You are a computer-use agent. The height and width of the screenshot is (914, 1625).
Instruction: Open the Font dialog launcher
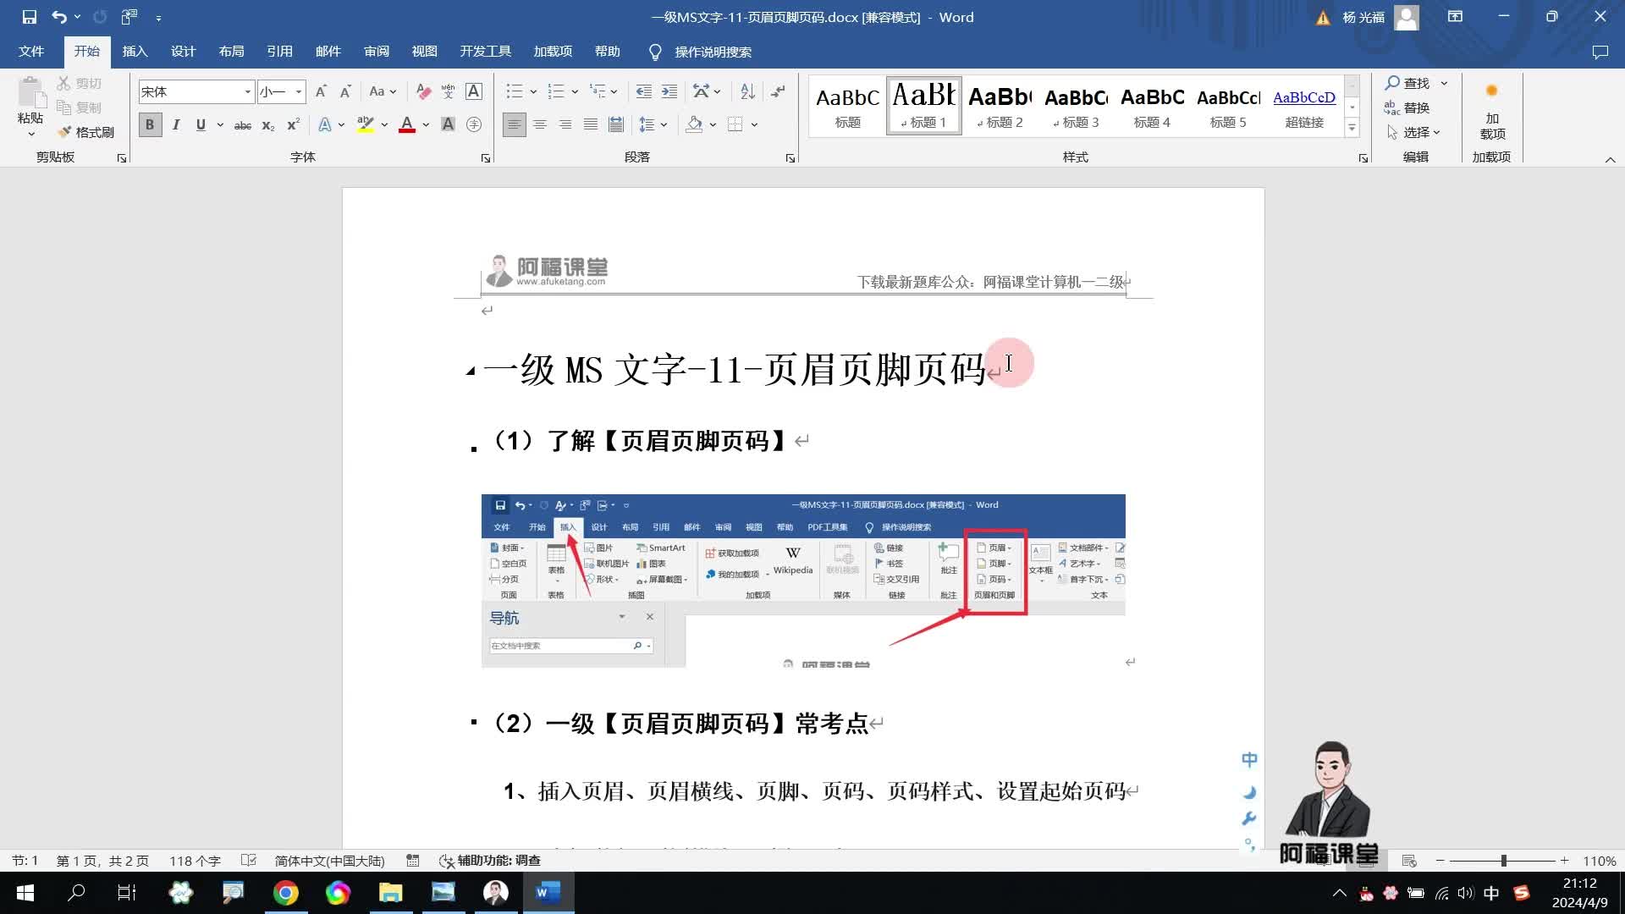tap(486, 158)
